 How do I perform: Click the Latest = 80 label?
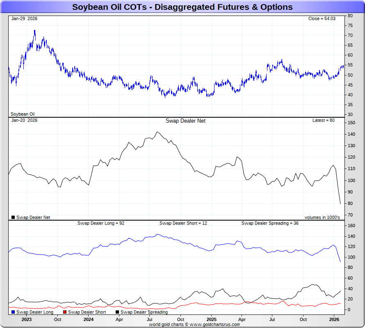pos(323,120)
